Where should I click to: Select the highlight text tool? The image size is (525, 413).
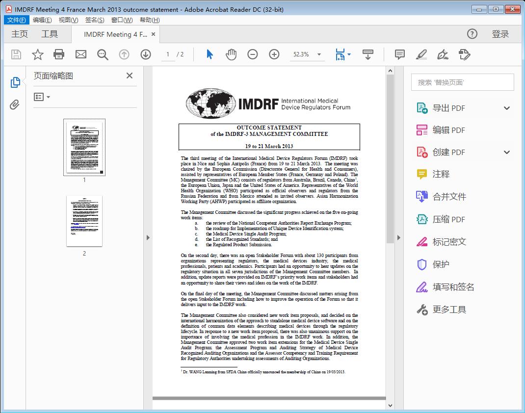point(421,54)
